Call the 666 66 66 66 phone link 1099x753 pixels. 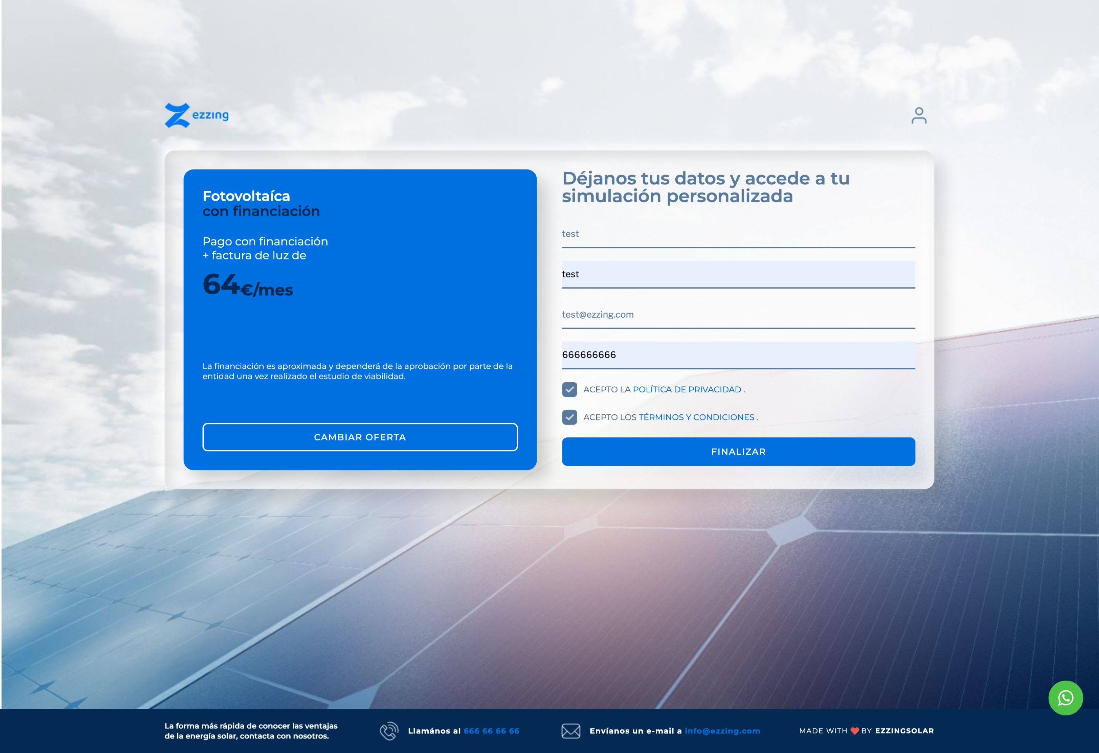tap(491, 731)
